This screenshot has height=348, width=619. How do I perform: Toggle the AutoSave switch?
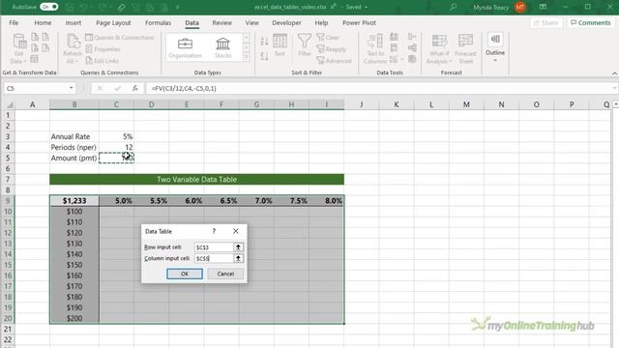pos(49,7)
